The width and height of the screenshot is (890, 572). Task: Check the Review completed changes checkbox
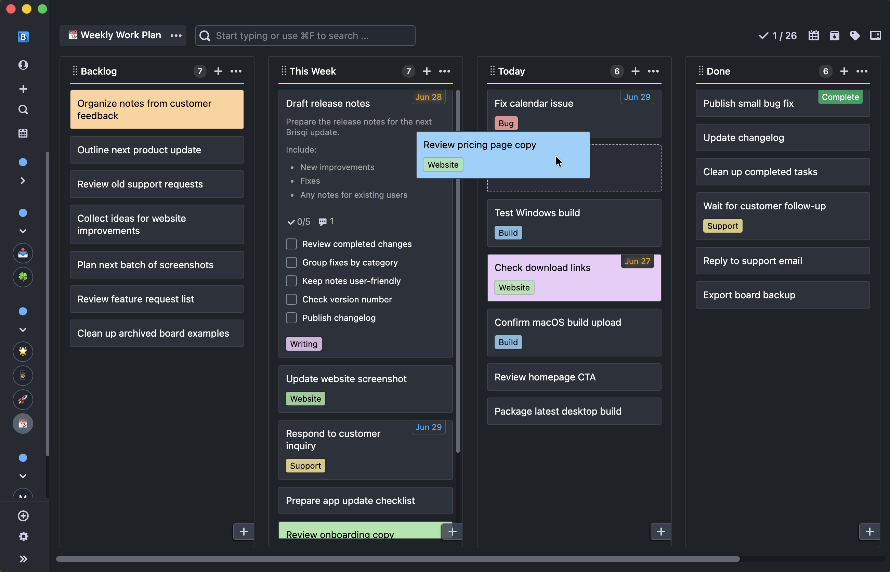tap(291, 244)
